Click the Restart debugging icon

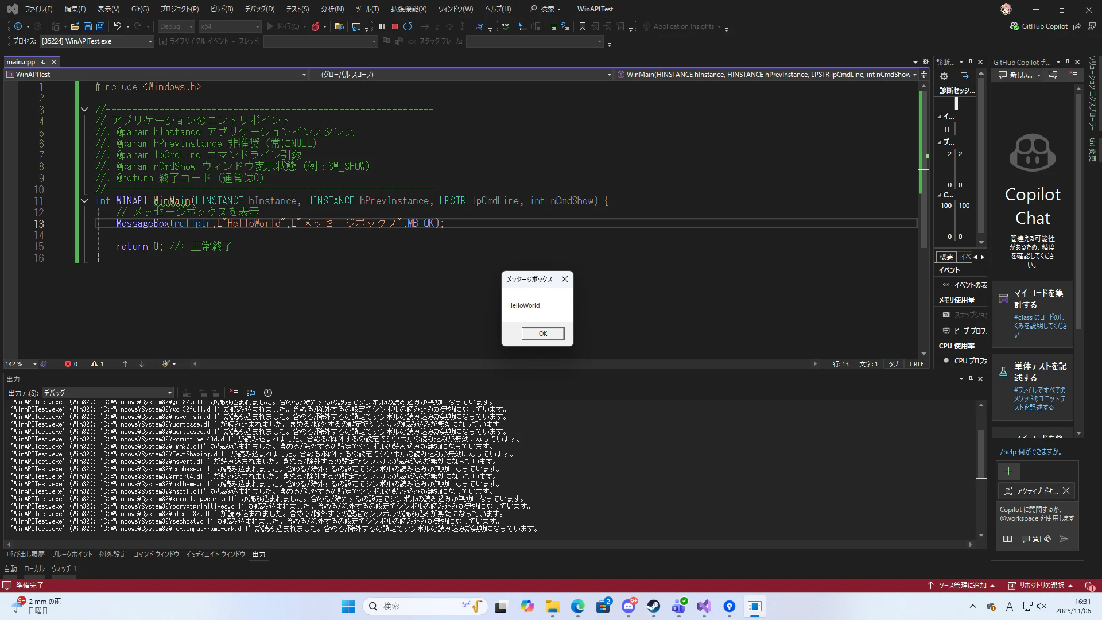[408, 26]
